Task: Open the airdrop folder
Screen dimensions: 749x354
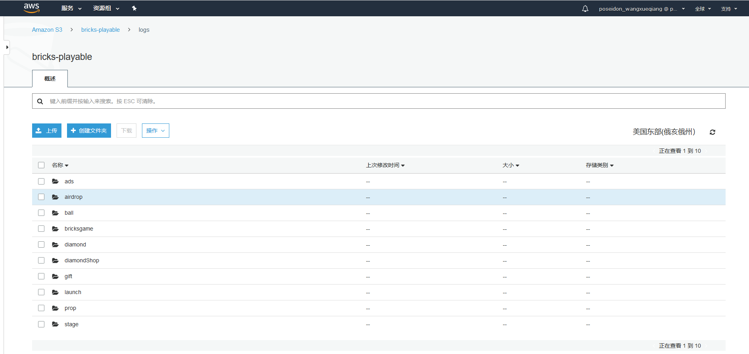Action: point(73,197)
